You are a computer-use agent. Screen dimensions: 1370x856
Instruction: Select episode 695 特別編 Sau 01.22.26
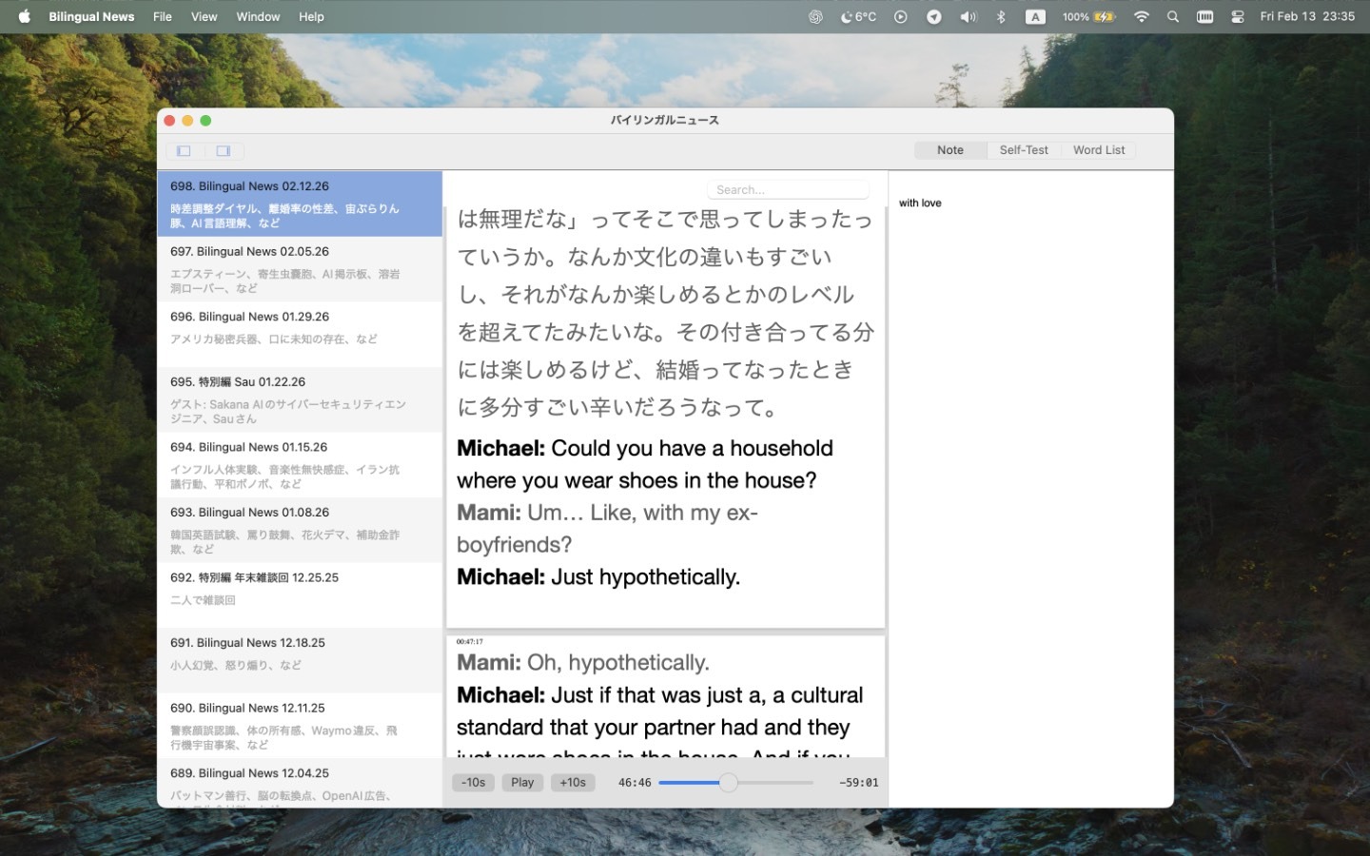point(300,399)
